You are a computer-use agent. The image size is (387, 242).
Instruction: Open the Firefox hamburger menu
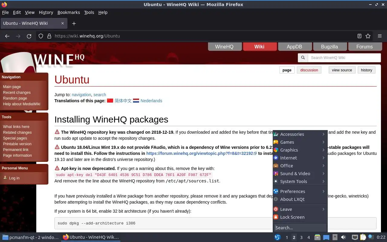pyautogui.click(x=380, y=36)
